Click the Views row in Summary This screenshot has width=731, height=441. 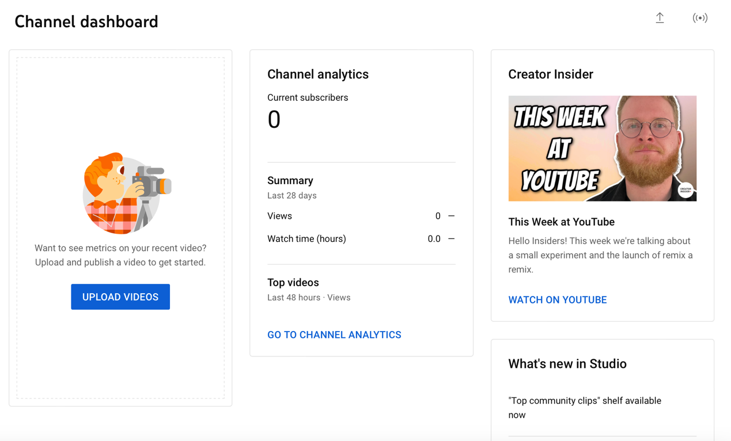coord(279,216)
